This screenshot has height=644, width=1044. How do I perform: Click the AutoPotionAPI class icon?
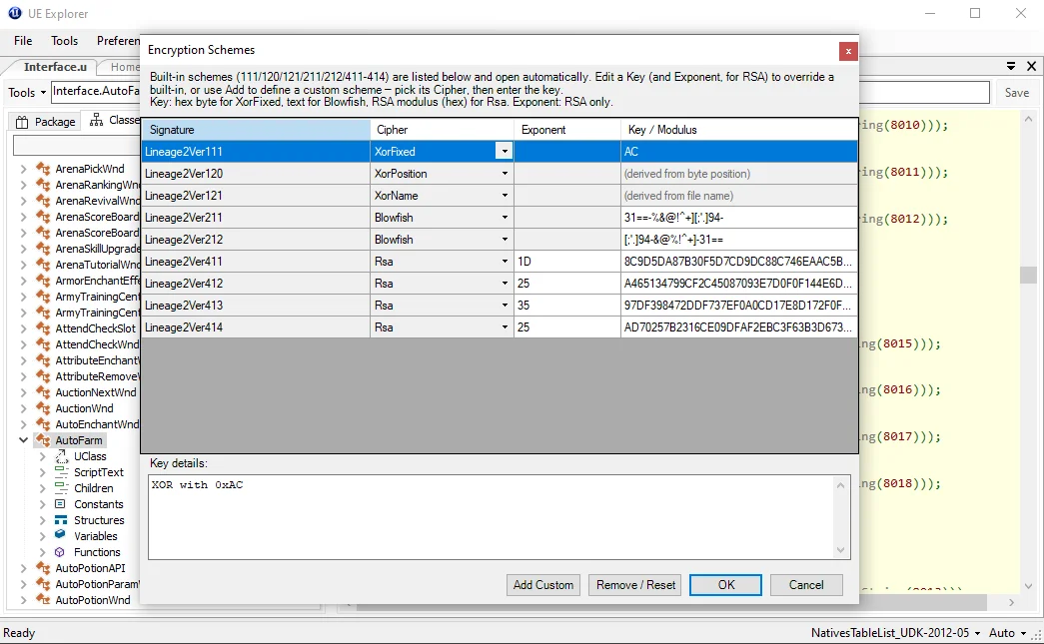(x=43, y=567)
